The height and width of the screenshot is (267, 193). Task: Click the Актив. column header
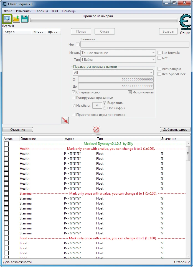[x=11, y=138]
